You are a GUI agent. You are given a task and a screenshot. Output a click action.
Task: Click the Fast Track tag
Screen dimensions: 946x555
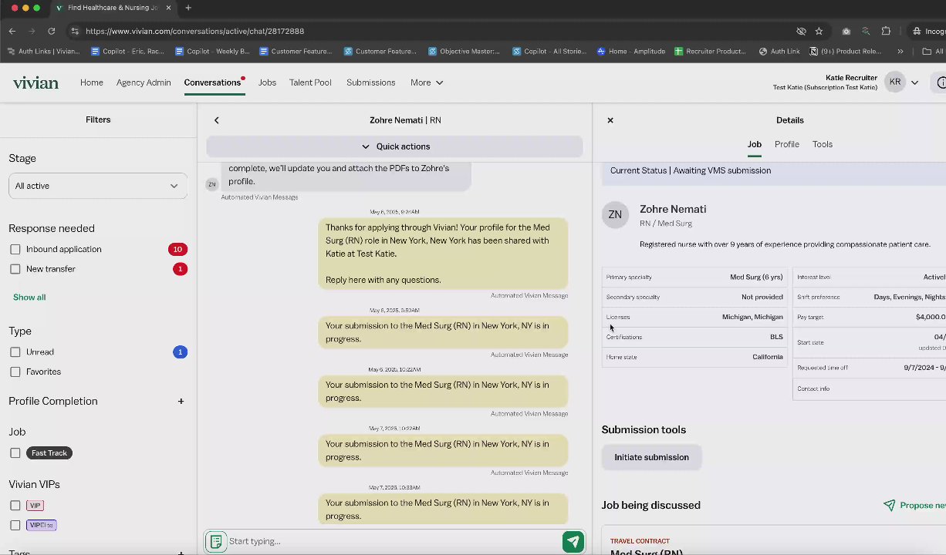point(49,453)
